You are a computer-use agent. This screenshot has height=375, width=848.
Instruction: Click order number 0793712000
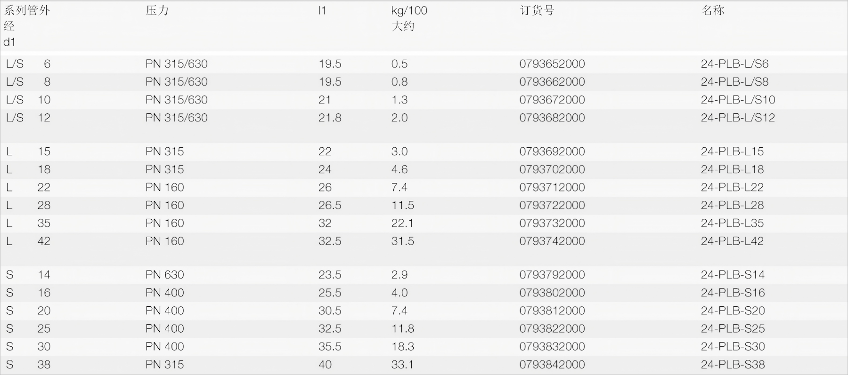[552, 187]
